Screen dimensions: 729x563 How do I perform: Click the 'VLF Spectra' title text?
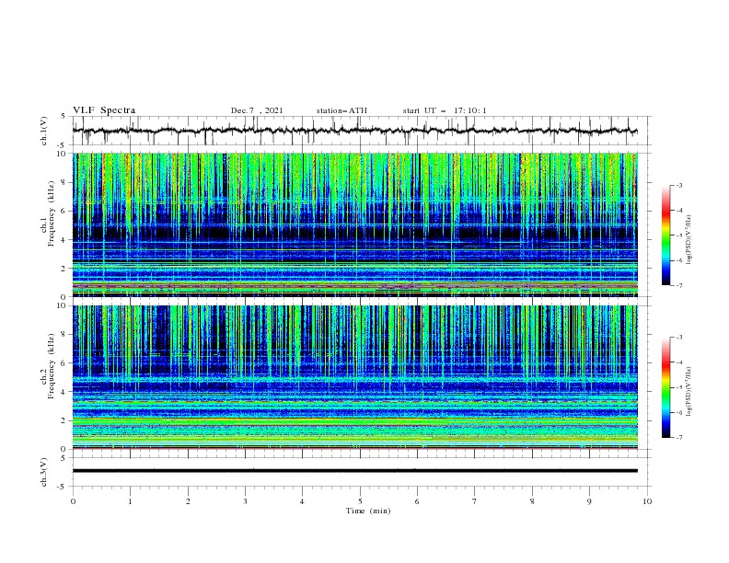tap(104, 110)
